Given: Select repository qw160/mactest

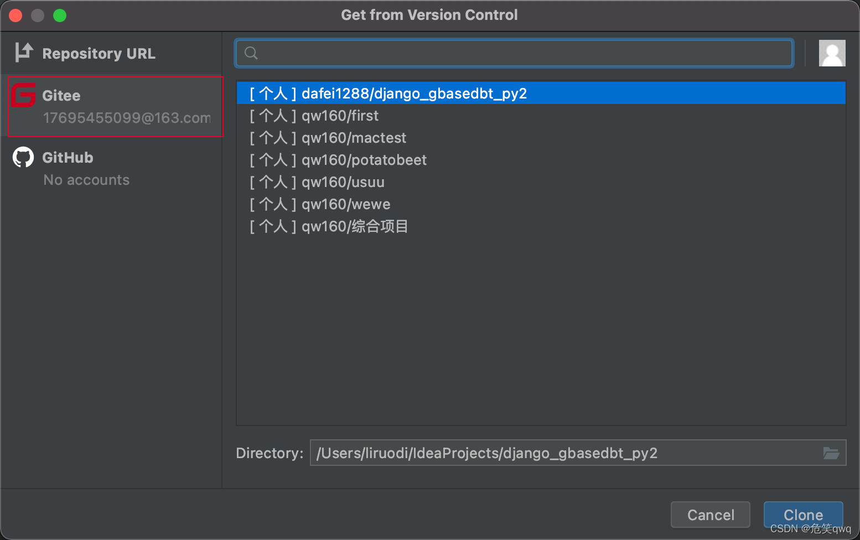Looking at the screenshot, I should click(541, 138).
